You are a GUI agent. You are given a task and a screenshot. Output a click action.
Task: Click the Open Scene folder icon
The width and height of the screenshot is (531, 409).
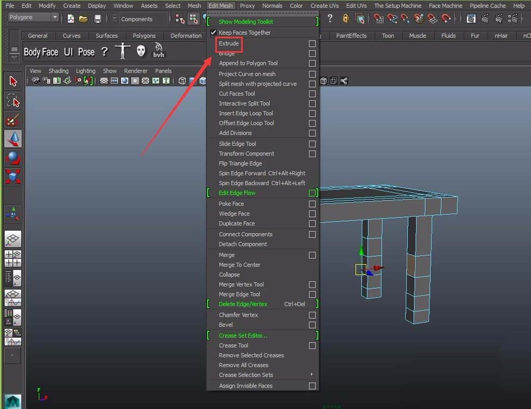click(x=83, y=19)
